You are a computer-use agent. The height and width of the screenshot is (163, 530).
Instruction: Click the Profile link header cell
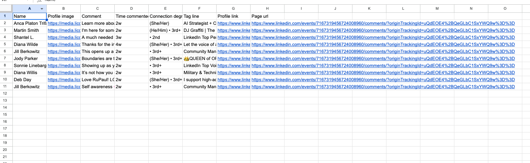point(233,16)
